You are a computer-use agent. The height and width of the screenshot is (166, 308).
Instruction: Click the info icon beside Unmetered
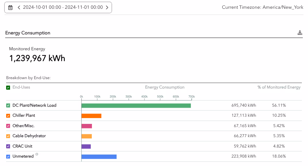coord(37,154)
